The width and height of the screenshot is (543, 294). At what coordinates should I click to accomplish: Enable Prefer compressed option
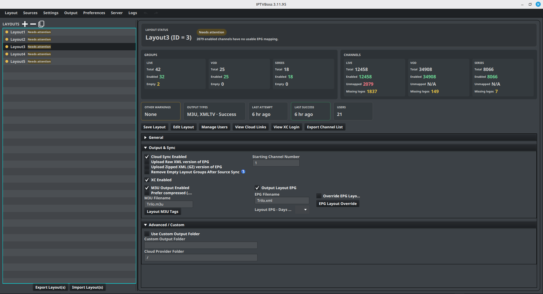[147, 193]
